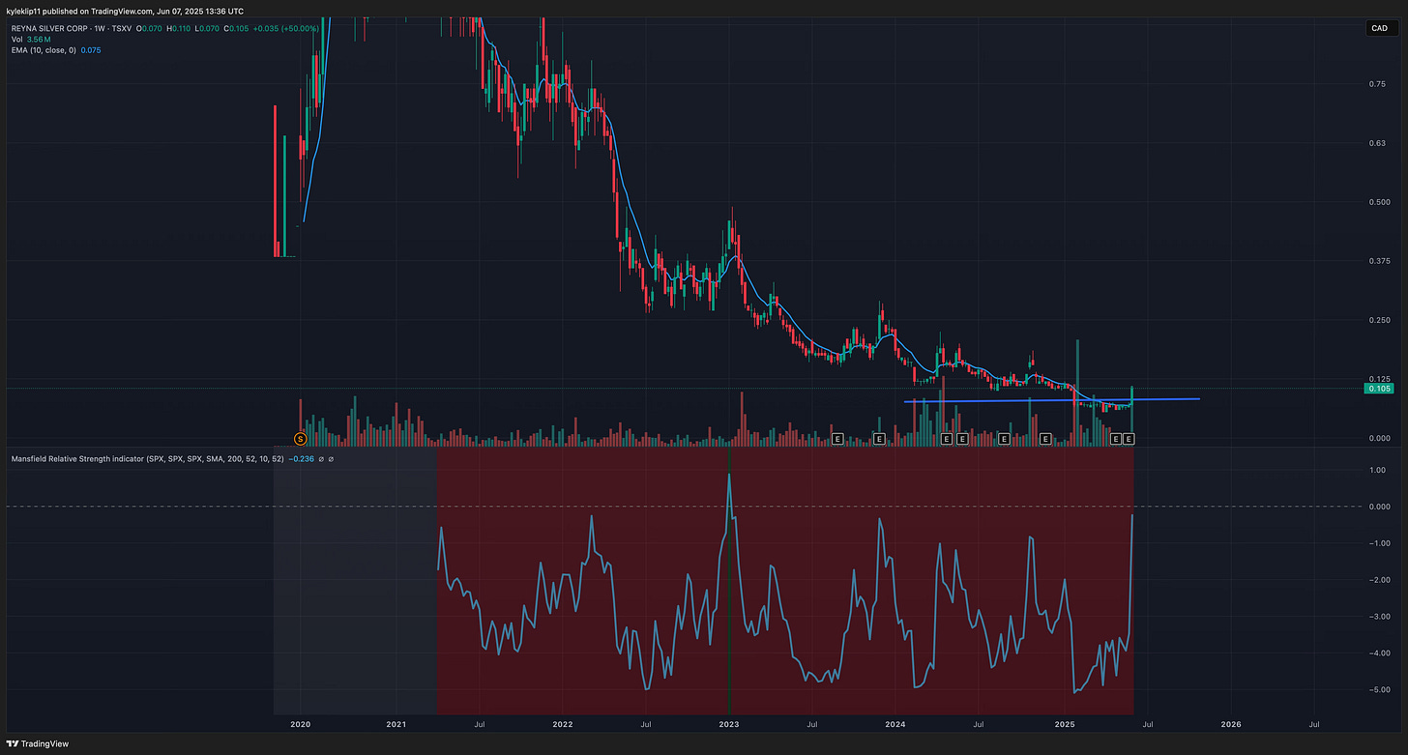
Task: Click the 2025 time axis label
Action: point(1065,723)
